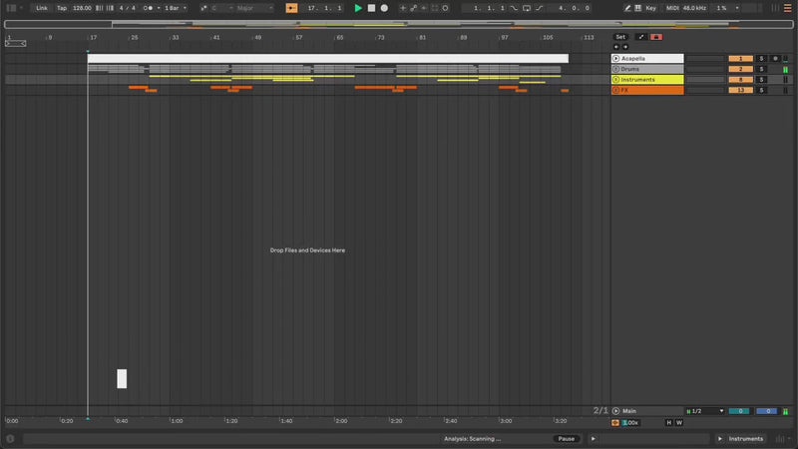Open the 1 Bar quantization dropdown
Image resolution: width=798 pixels, height=449 pixels.
(x=173, y=8)
